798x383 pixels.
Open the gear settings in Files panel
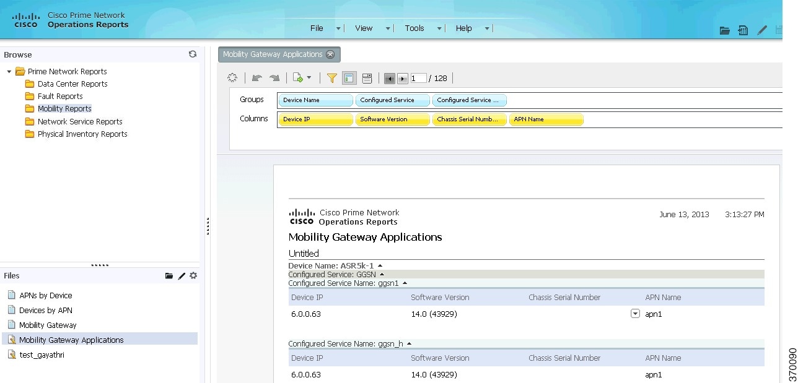click(x=193, y=275)
